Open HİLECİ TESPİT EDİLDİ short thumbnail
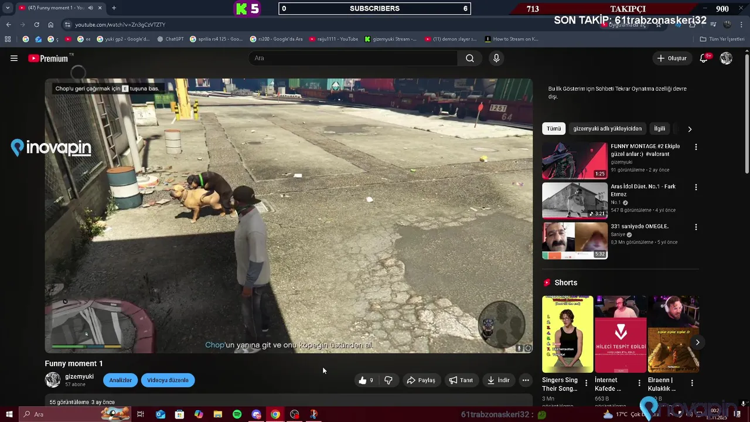This screenshot has height=422, width=750. click(621, 334)
